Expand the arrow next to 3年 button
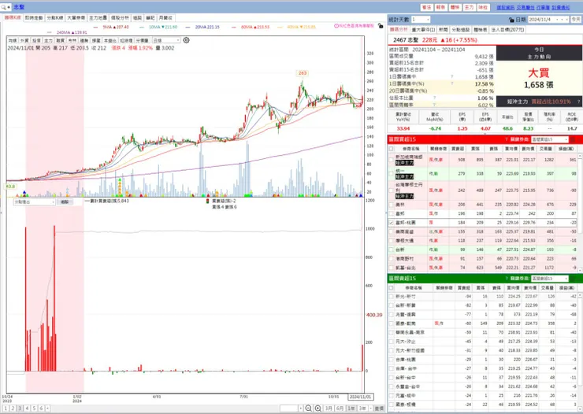This screenshot has height=414, width=583. (370, 408)
